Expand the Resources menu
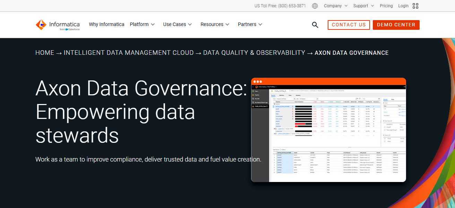Viewport: 455px width, 208px height. tap(215, 25)
